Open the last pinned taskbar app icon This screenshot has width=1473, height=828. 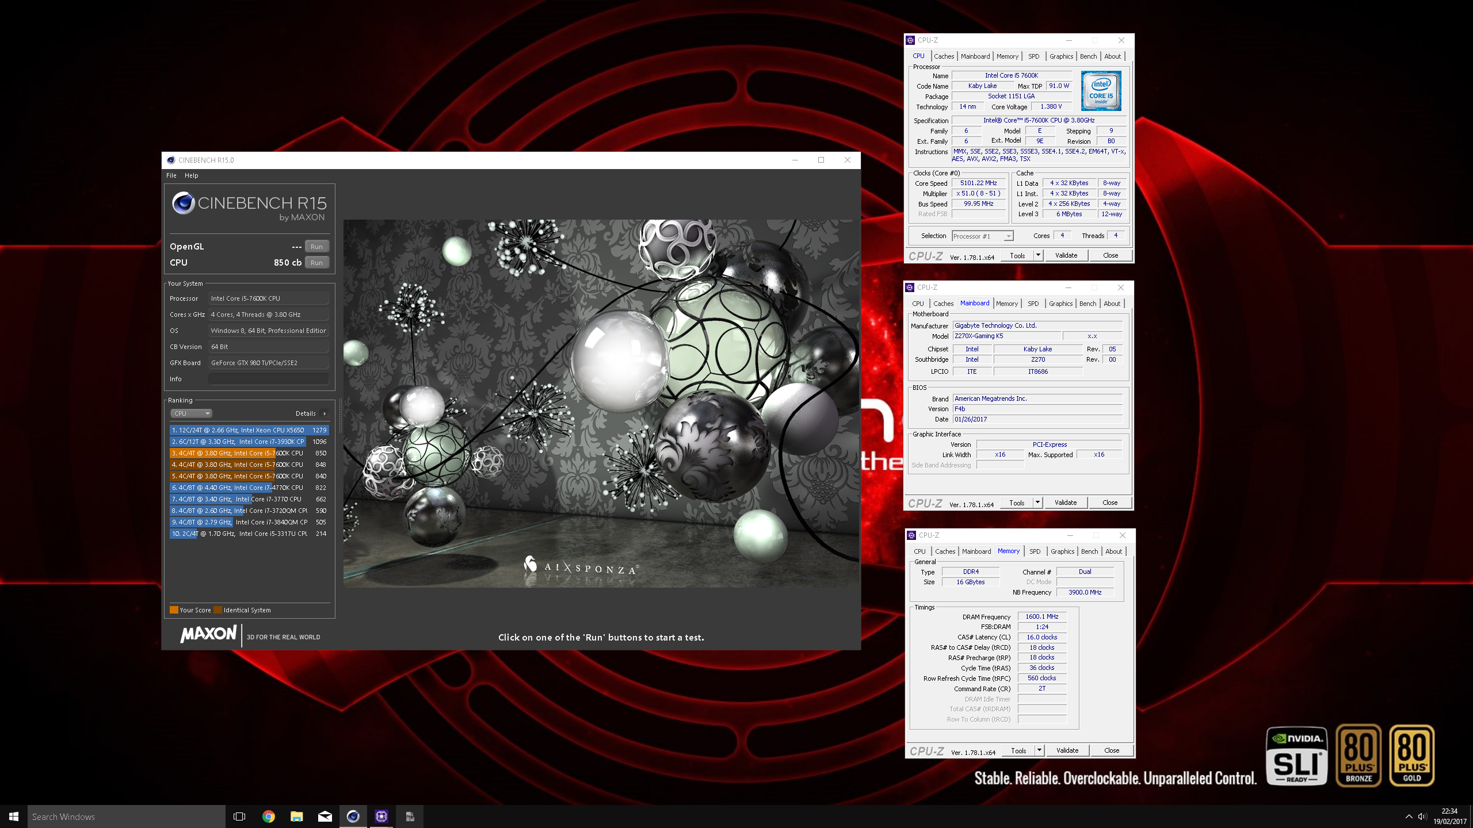(x=410, y=816)
